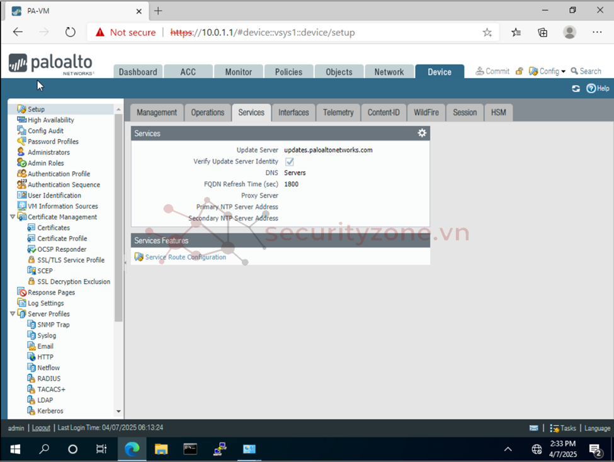The width and height of the screenshot is (614, 462).
Task: Click the Password Profiles icon
Action: 21,141
